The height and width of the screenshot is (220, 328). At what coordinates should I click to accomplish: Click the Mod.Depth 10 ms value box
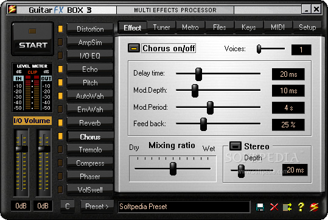tap(288, 91)
